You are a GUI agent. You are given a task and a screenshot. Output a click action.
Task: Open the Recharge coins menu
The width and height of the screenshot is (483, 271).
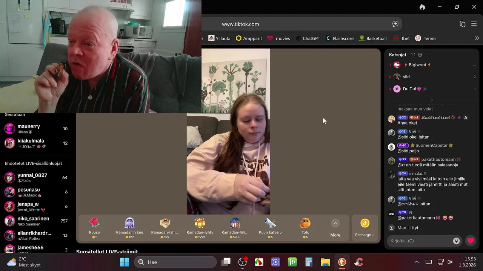click(x=365, y=228)
